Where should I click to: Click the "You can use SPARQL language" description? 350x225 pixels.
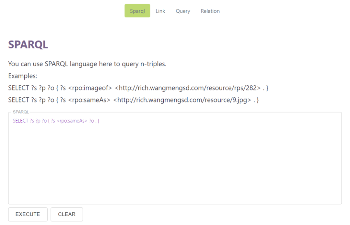point(87,64)
